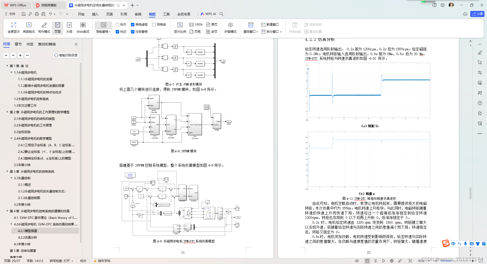The height and width of the screenshot is (264, 487).
Task: Open the Navigation Pane dropdown
Action: click(x=103, y=32)
